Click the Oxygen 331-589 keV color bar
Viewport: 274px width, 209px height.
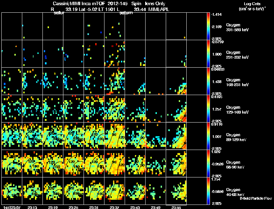coord(208,26)
